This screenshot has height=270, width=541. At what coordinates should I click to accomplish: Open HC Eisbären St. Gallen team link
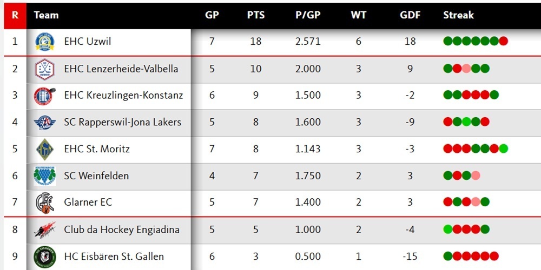(x=114, y=256)
